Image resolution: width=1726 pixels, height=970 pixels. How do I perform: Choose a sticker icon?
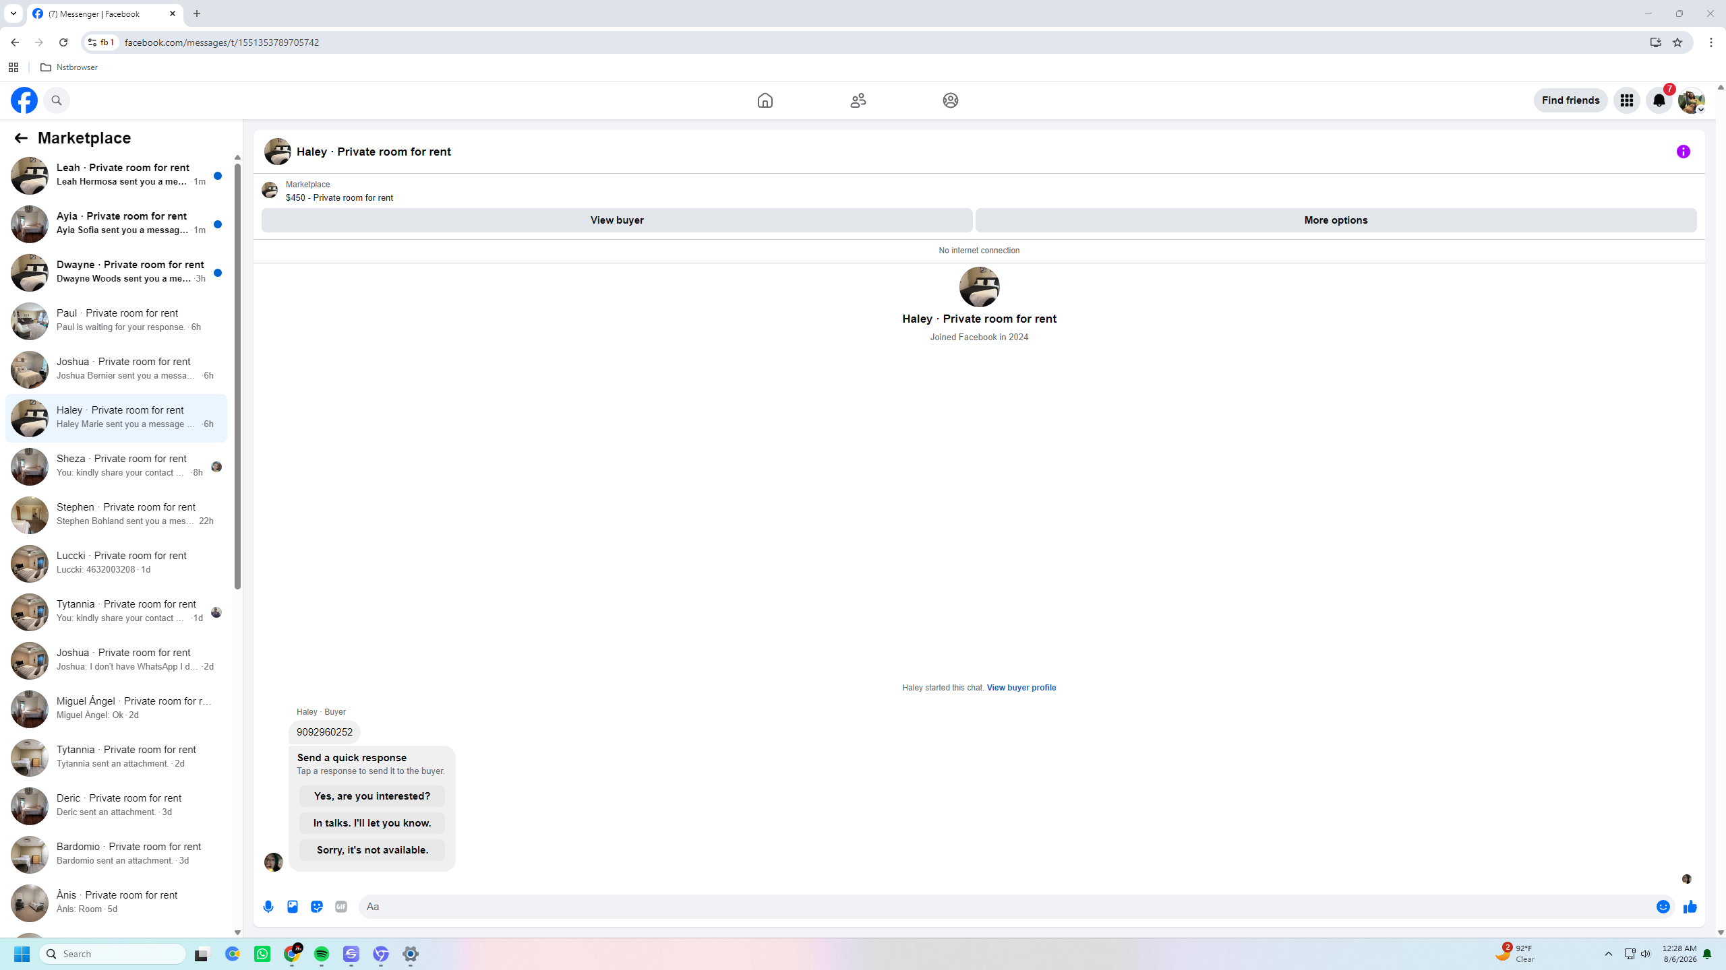coord(317,907)
